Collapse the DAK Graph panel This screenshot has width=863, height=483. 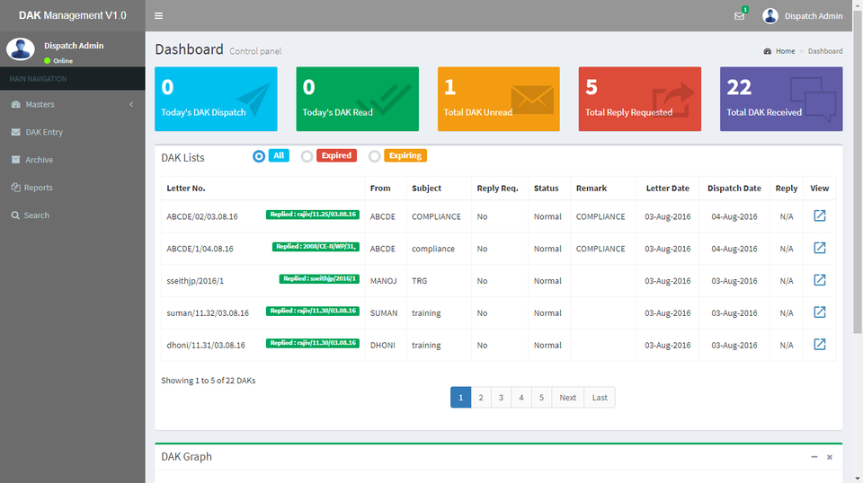814,457
